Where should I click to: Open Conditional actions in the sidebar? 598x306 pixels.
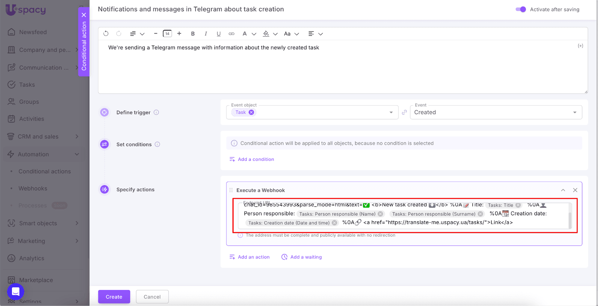(44, 171)
